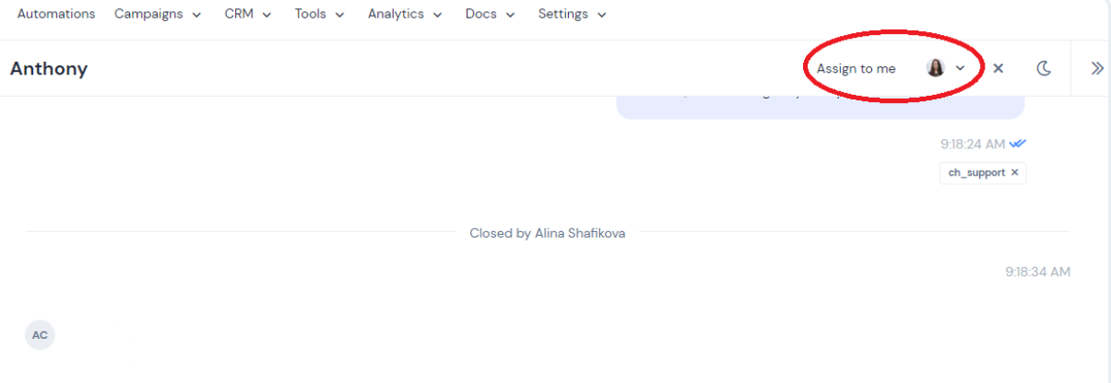Click the AC contact avatar
The image size is (1111, 383).
pyautogui.click(x=40, y=335)
